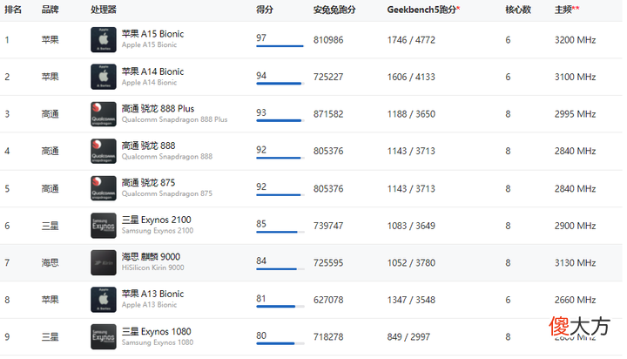Click the subtitle HiSilicon Kirin 9000
Image resolution: width=627 pixels, height=359 pixels.
pyautogui.click(x=152, y=268)
